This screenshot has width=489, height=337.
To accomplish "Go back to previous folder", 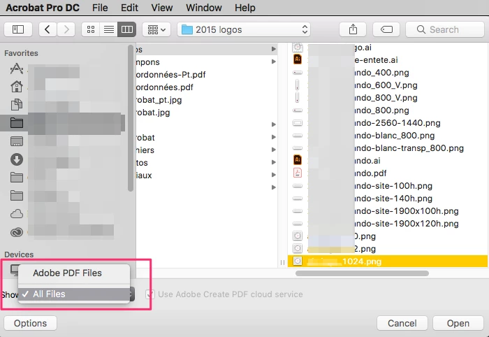I will pos(48,29).
